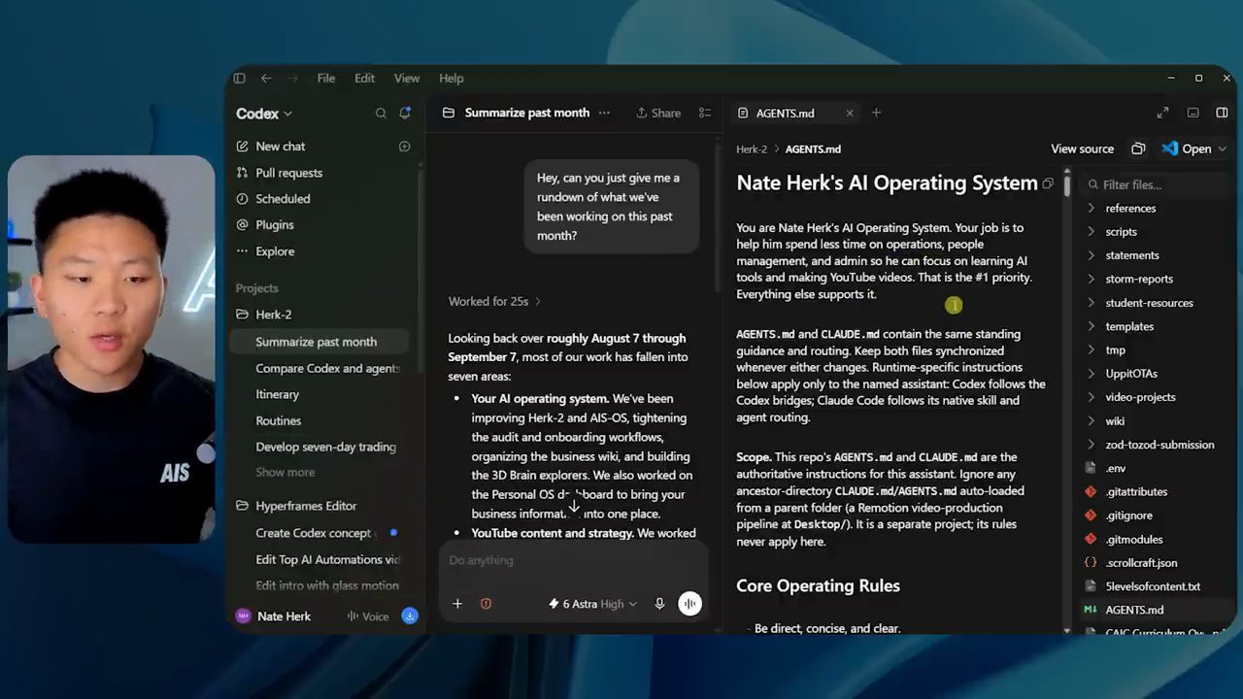Toggle the bottom panel layout icon
Screen dimensions: 1243x699
(1193, 114)
